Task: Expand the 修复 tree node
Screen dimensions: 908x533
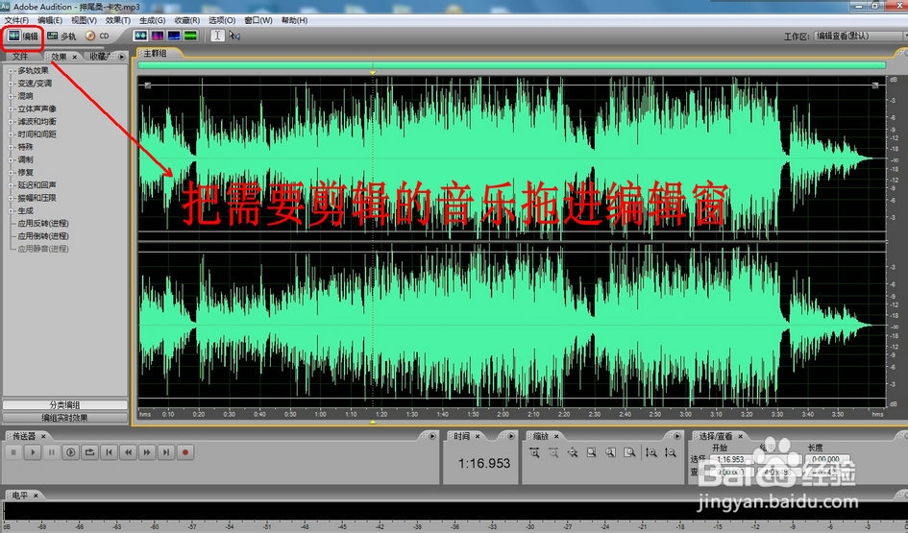Action: (x=11, y=173)
